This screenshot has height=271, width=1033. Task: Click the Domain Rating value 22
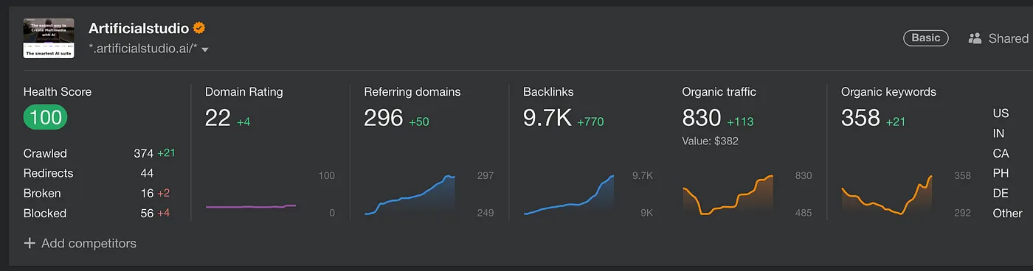click(218, 118)
